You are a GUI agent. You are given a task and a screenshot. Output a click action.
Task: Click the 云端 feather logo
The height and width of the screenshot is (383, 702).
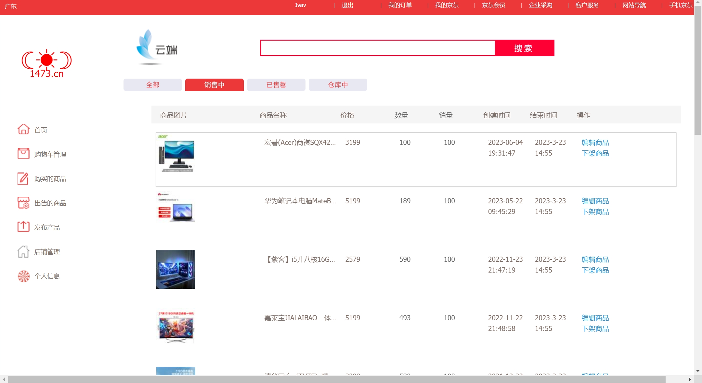click(157, 47)
